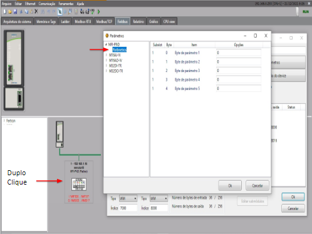Viewport: 312px width, 234px height.
Task: Open the Ethernet menu
Action: 30,4
